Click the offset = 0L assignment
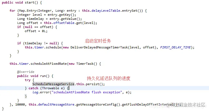Screen dimensions: 209x111 (36, 31)
